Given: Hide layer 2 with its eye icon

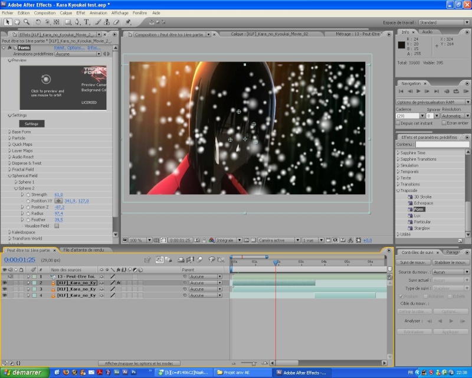Looking at the screenshot, I should (x=5, y=283).
